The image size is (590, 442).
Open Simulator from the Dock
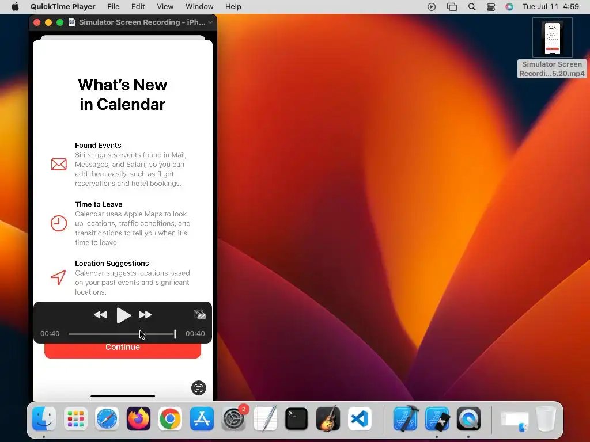pyautogui.click(x=437, y=419)
